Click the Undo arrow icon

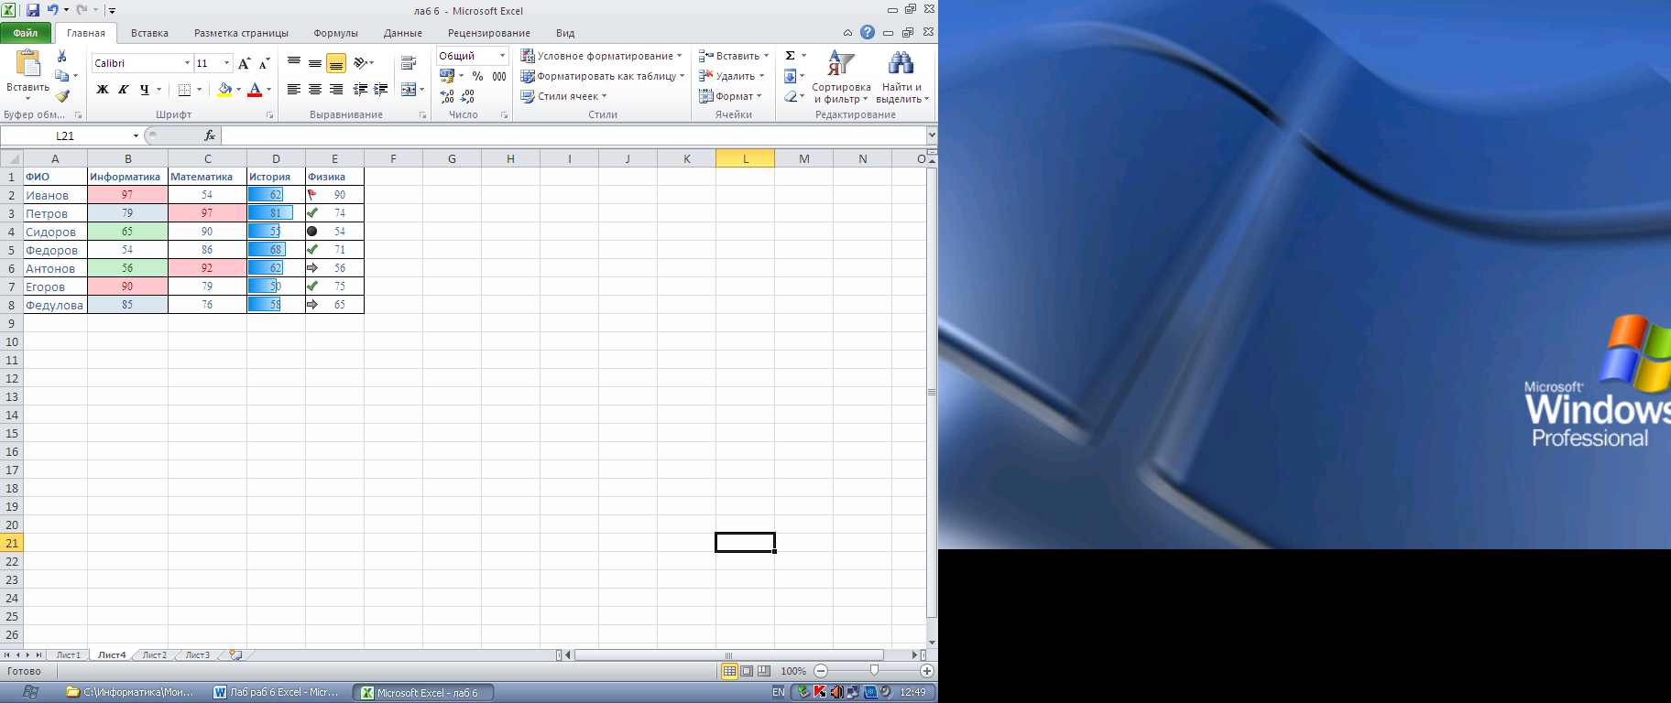pos(52,10)
